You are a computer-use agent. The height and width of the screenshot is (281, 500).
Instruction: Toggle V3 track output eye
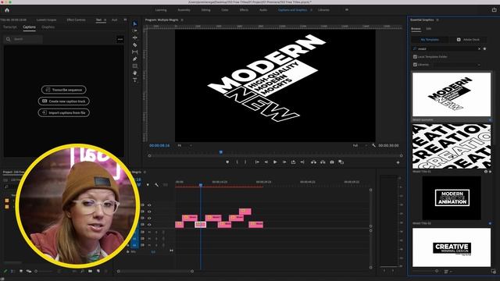(x=149, y=212)
